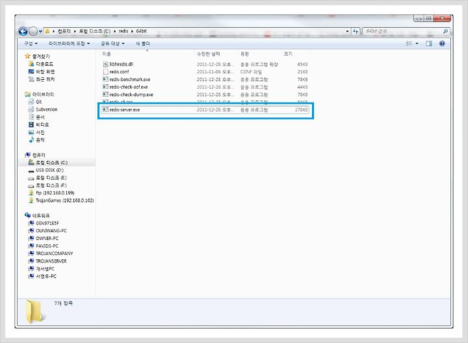The height and width of the screenshot is (343, 468).
Task: Click the Back navigation arrow button
Action: [x=23, y=31]
